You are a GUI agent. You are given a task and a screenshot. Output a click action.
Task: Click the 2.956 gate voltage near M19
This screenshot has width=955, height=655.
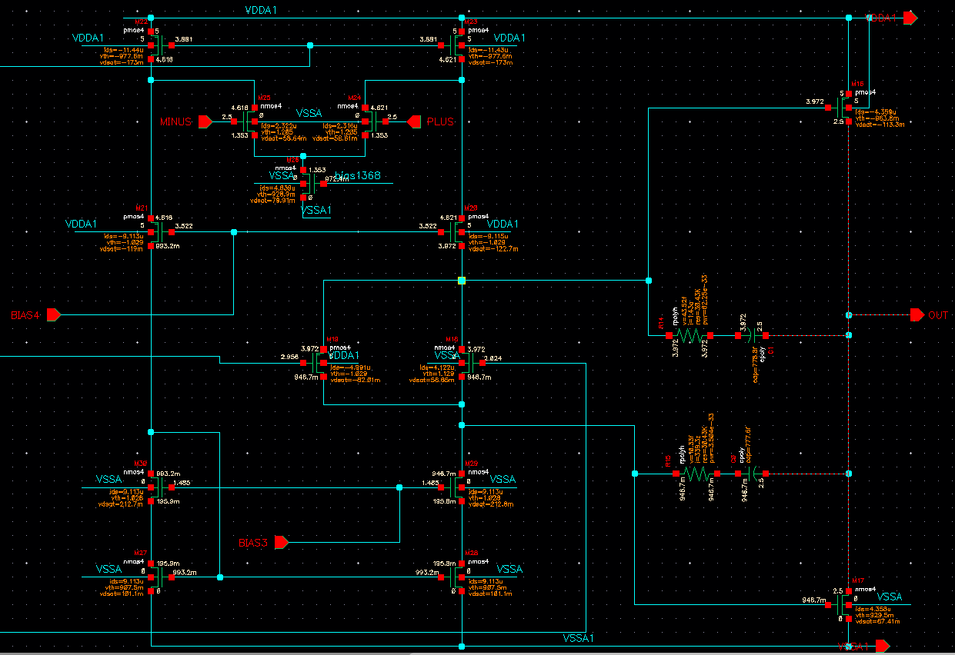[289, 357]
